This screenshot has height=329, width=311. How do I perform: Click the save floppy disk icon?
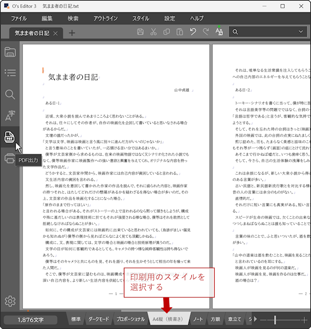pyautogui.click(x=140, y=32)
